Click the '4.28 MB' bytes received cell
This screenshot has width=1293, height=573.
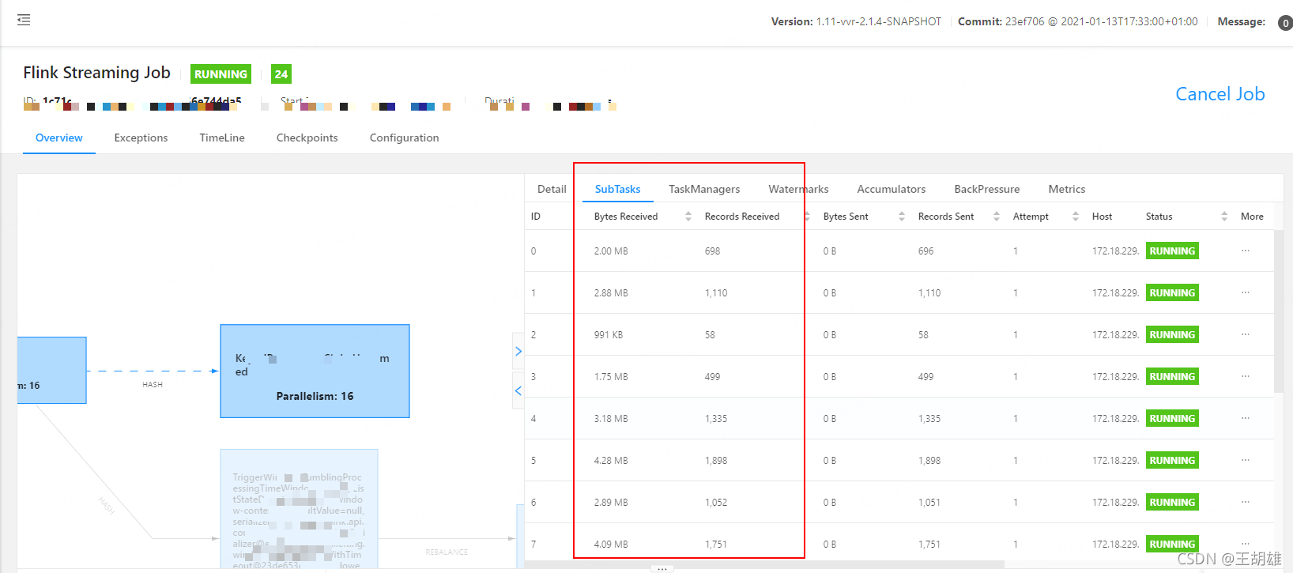611,461
